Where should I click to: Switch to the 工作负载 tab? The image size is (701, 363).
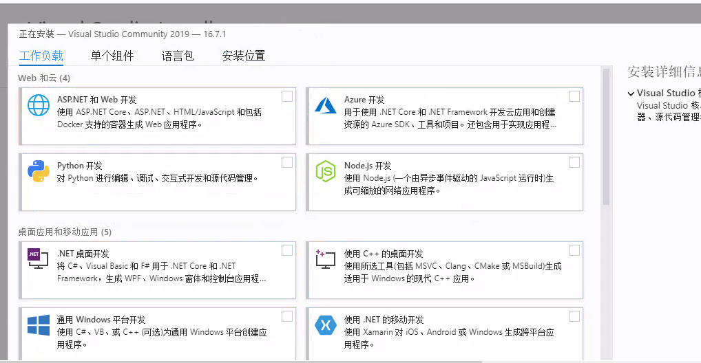tap(41, 56)
